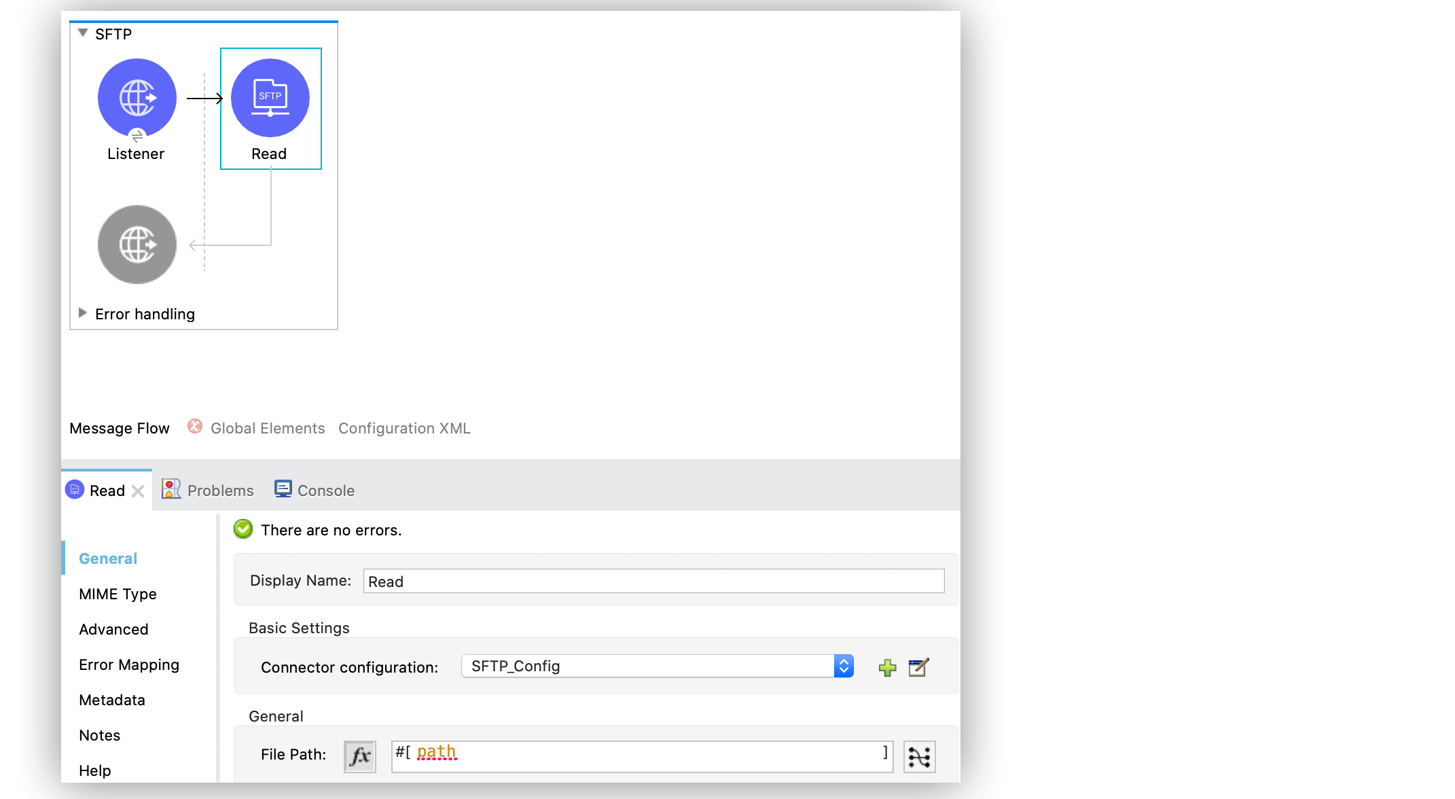1455x799 pixels.
Task: Click the grayed-out HTTP response icon
Action: click(x=137, y=245)
